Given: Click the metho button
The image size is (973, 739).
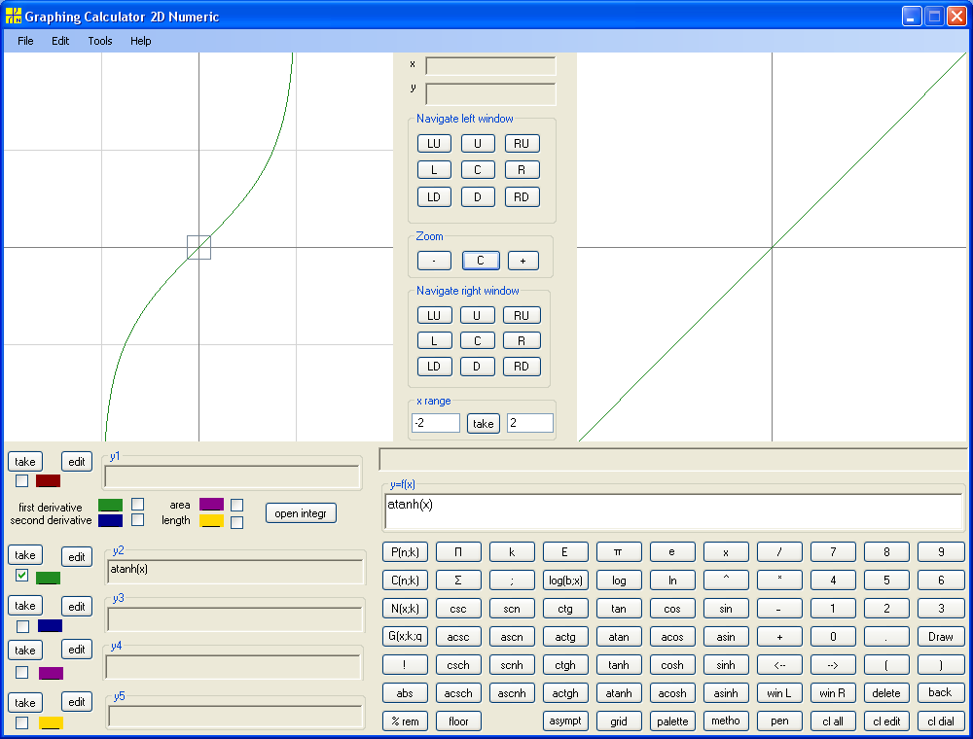Looking at the screenshot, I should (726, 721).
